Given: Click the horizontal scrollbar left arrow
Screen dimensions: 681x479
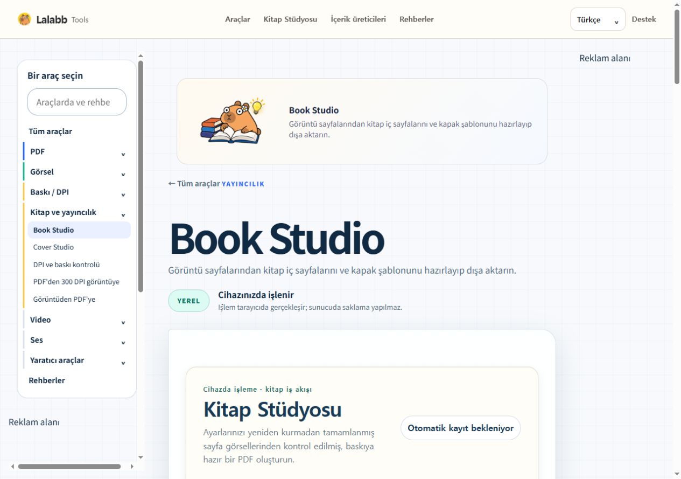Looking at the screenshot, I should [x=13, y=467].
